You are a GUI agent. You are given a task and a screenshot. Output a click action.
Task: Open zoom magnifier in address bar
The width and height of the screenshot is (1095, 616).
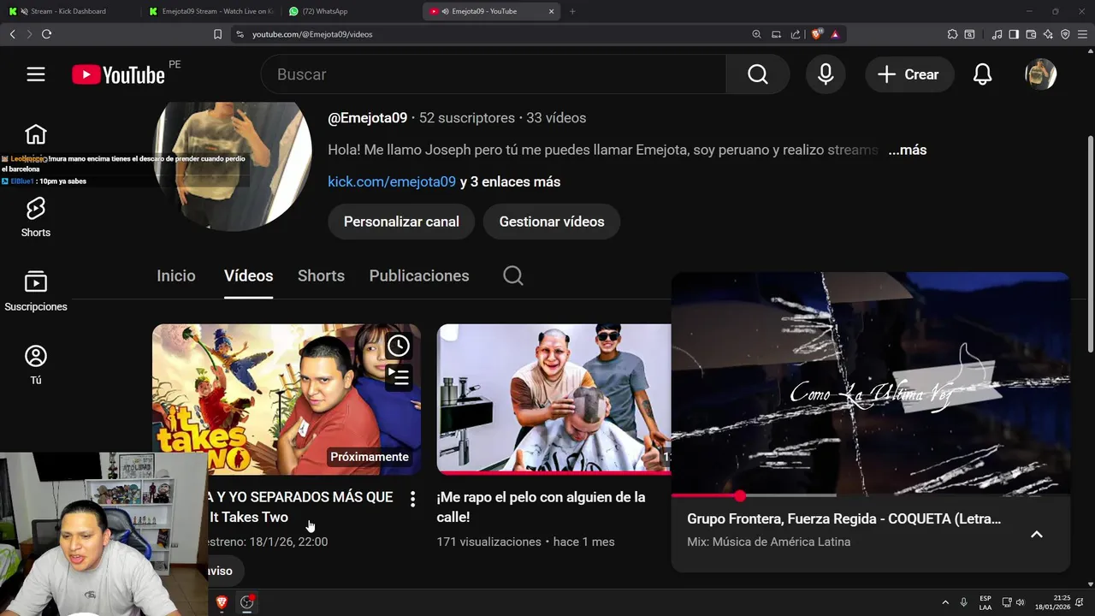[756, 34]
